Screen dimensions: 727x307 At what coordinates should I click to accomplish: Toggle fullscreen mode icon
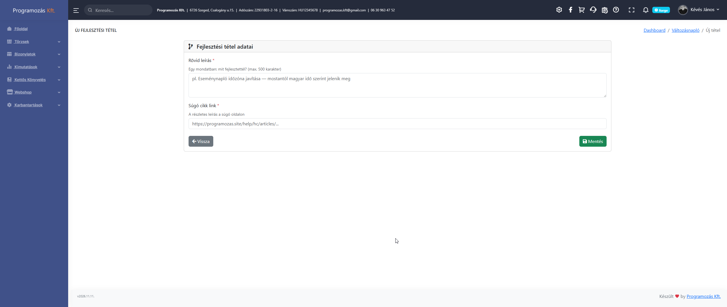point(631,10)
